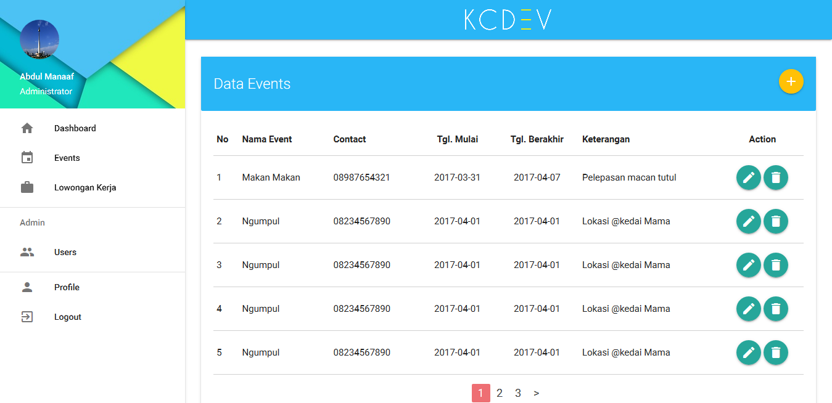Delete the Makan Makan event
832x403 pixels.
[x=776, y=177]
